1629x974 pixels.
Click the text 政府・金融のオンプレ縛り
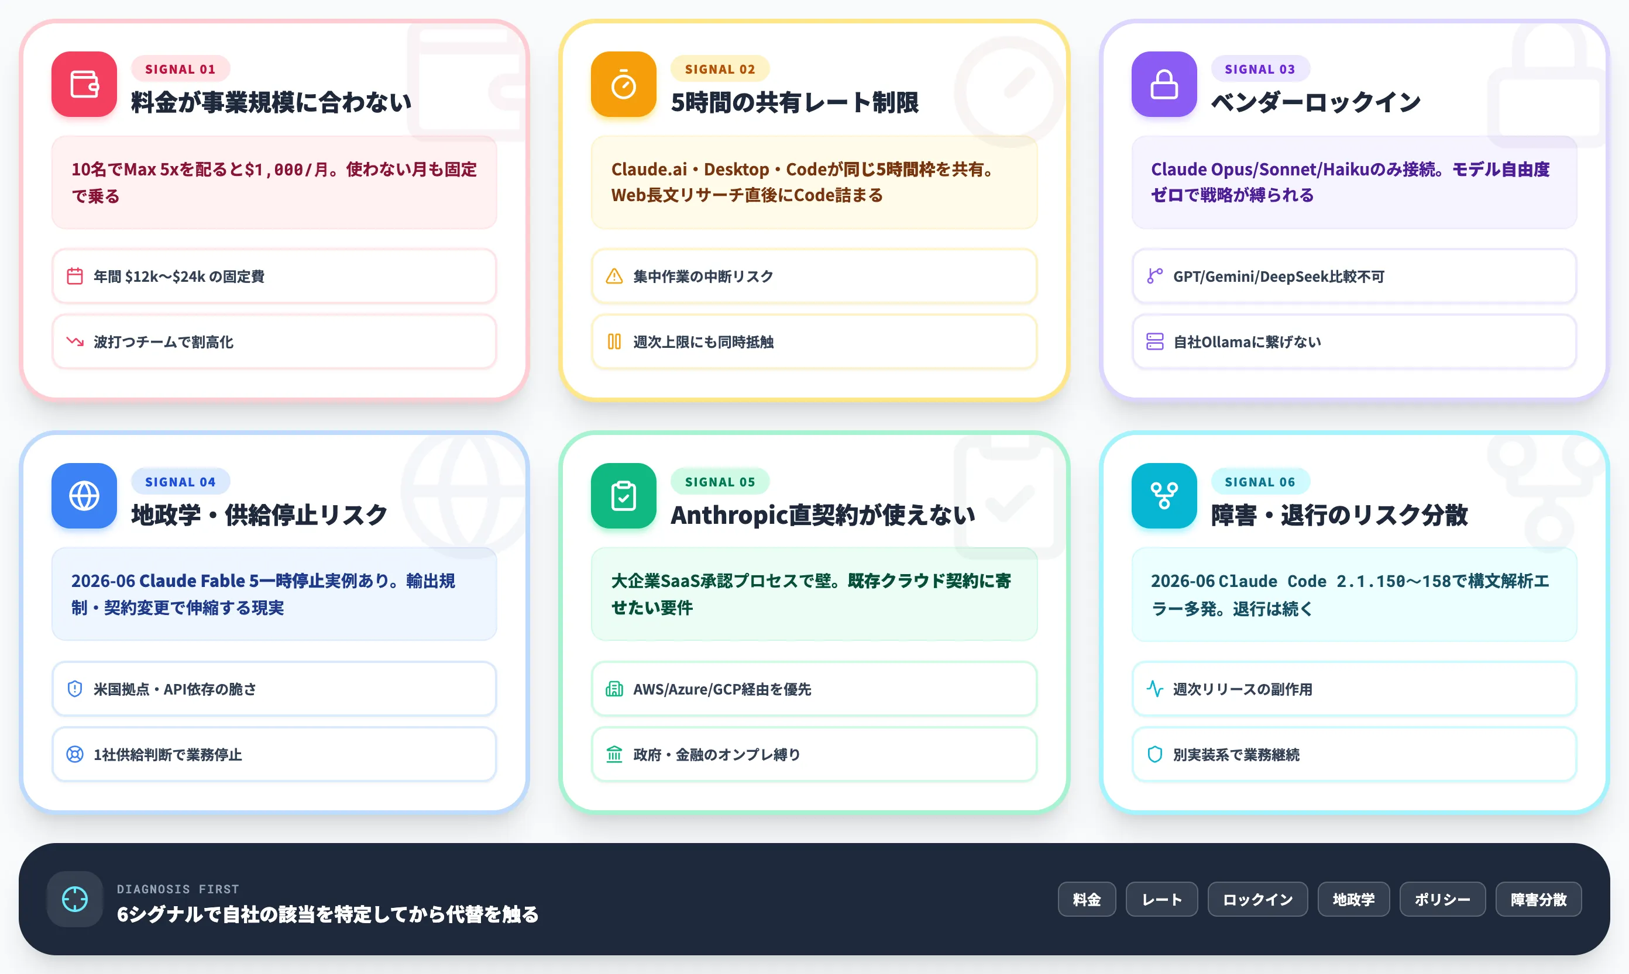717,754
